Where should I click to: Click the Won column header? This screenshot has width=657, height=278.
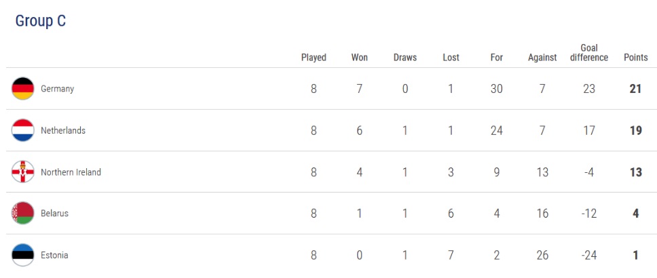pyautogui.click(x=360, y=58)
